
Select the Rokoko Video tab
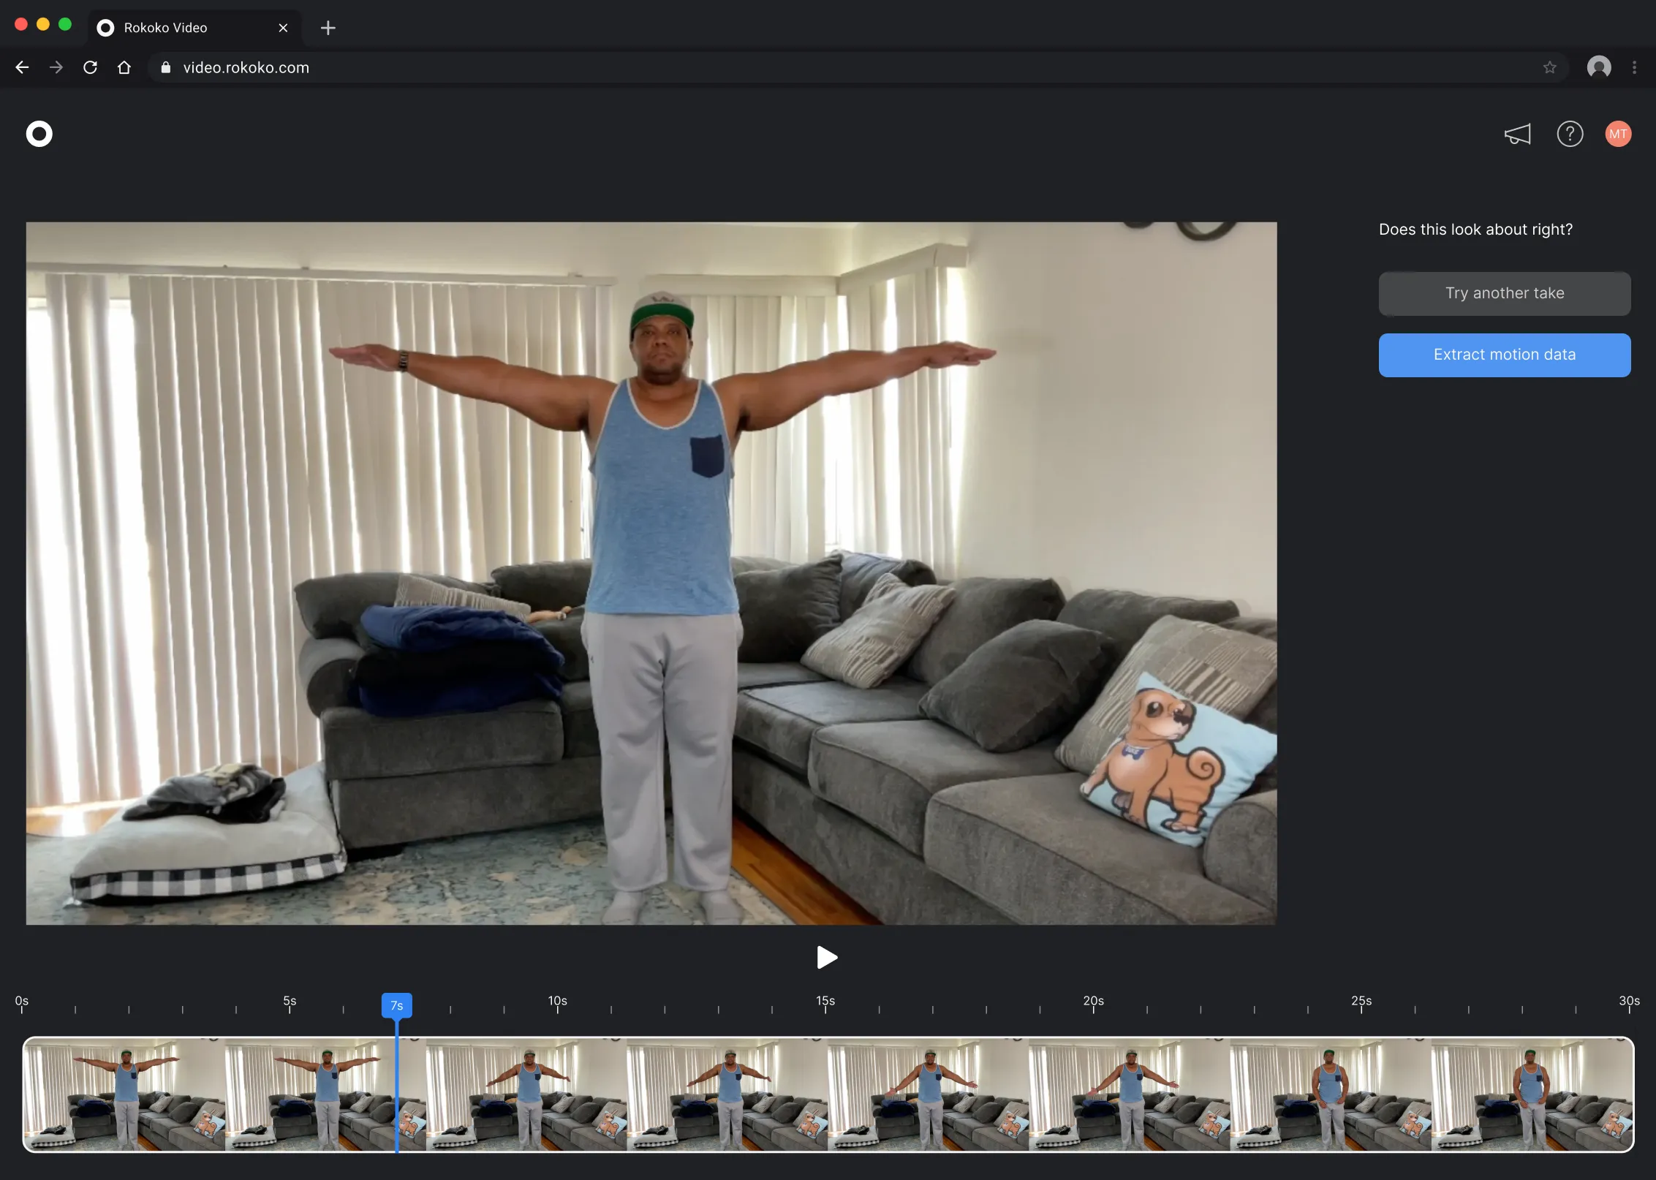[194, 28]
